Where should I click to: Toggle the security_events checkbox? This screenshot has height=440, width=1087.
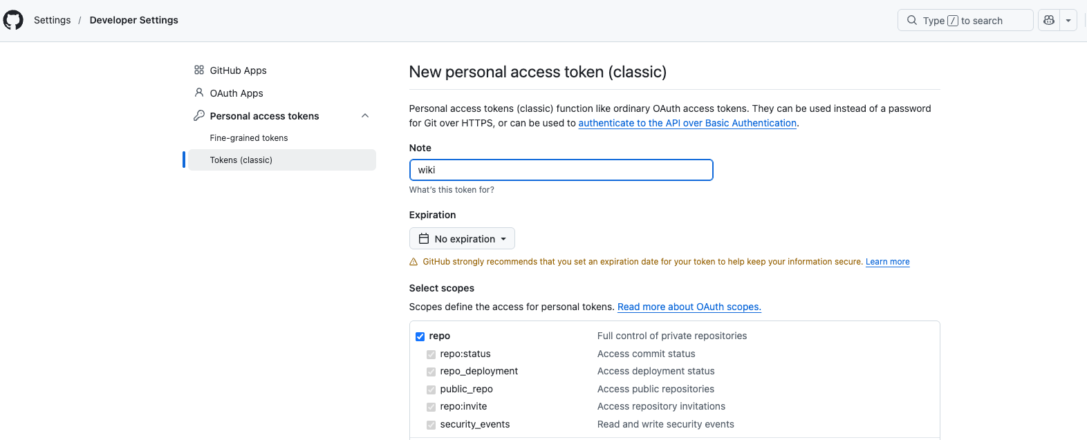click(431, 425)
